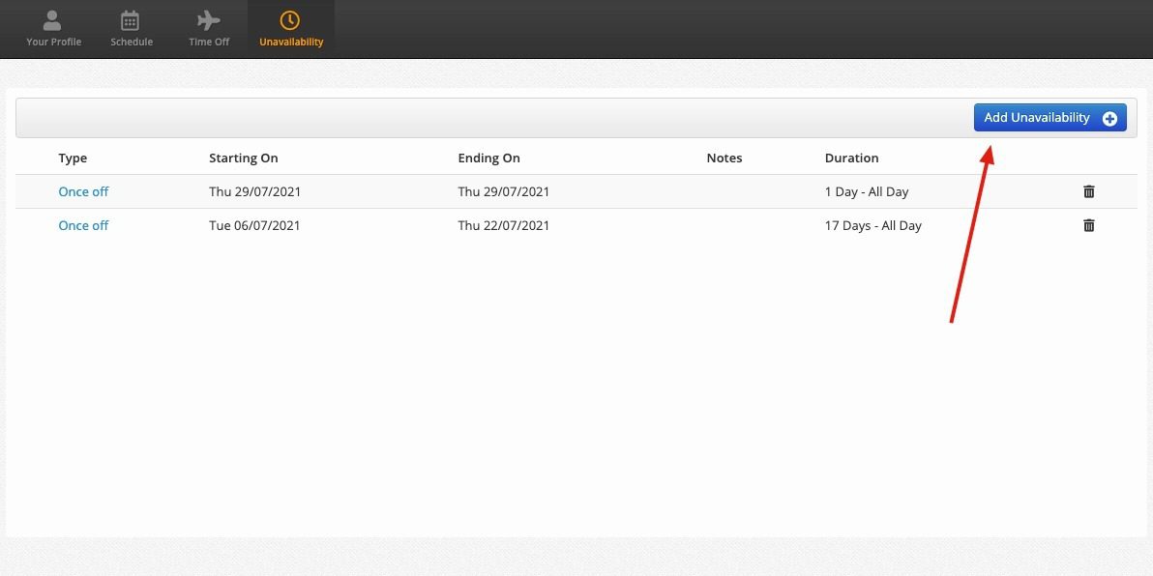Click Thu 29/07/2021 in the Starting On column
Viewport: 1153px width, 576px height.
tap(255, 191)
